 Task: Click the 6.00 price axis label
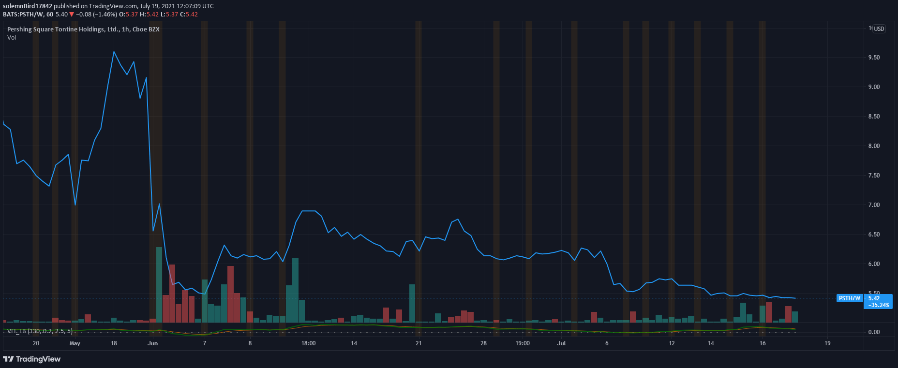tap(874, 264)
